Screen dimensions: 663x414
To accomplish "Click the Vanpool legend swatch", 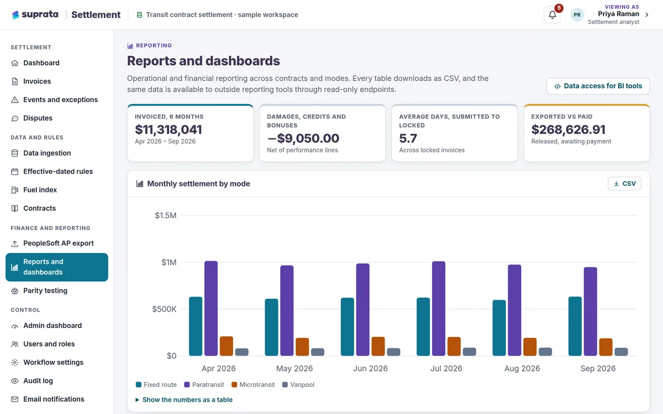I will pos(285,385).
